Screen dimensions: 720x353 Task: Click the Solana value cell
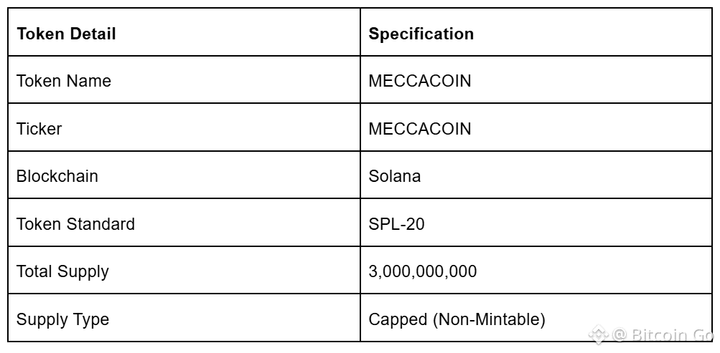(394, 176)
